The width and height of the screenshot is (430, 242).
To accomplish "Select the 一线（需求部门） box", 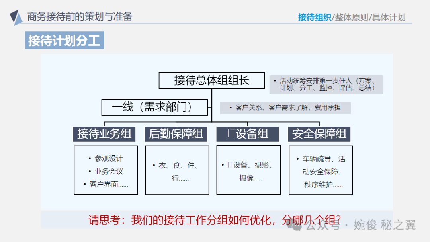I will 154,107.
